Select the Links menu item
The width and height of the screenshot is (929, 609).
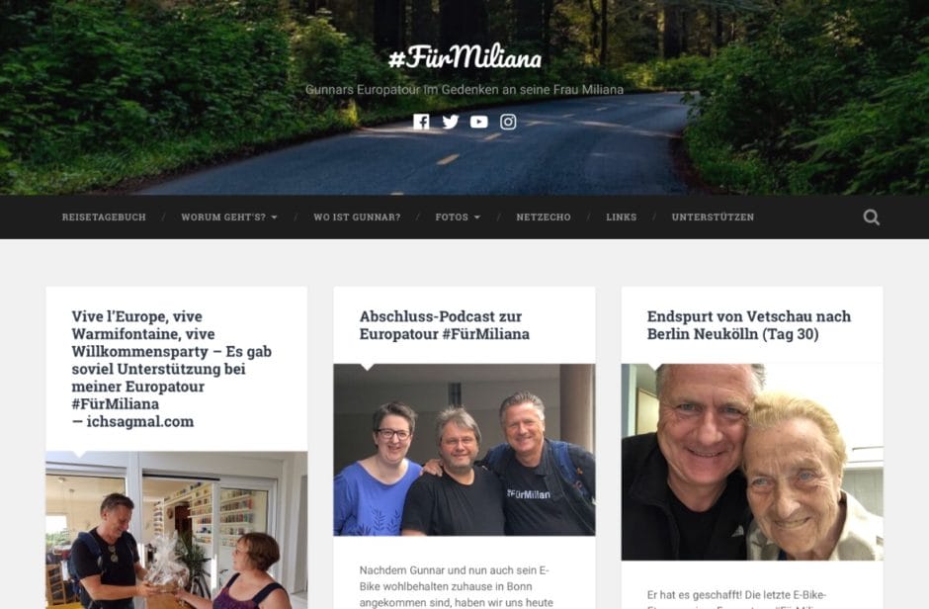pos(621,217)
